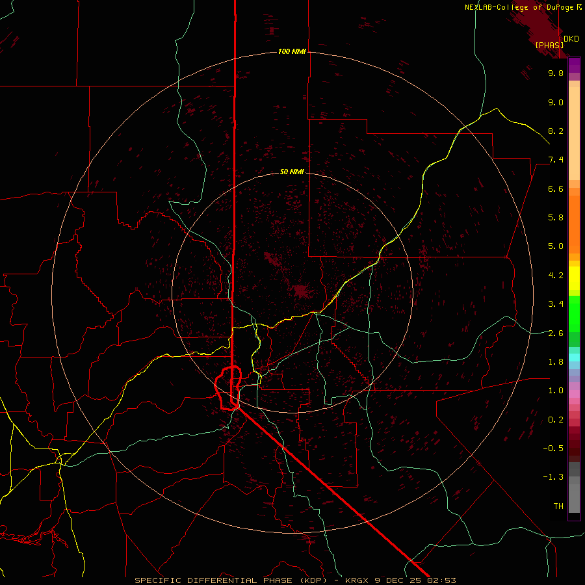Click the 9.0 value on the color scale

pyautogui.click(x=556, y=102)
